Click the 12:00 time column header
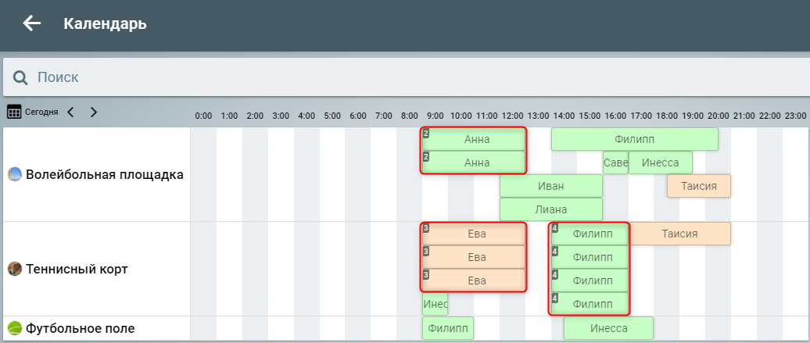 [512, 116]
